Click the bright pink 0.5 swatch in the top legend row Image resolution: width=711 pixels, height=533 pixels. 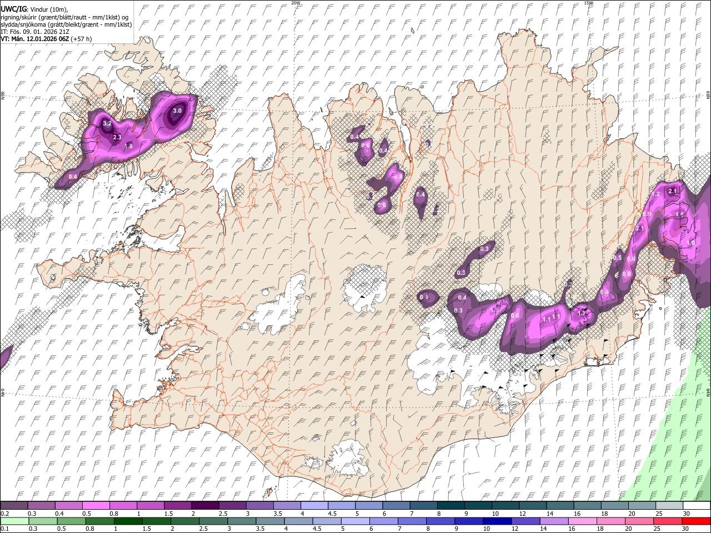96,506
